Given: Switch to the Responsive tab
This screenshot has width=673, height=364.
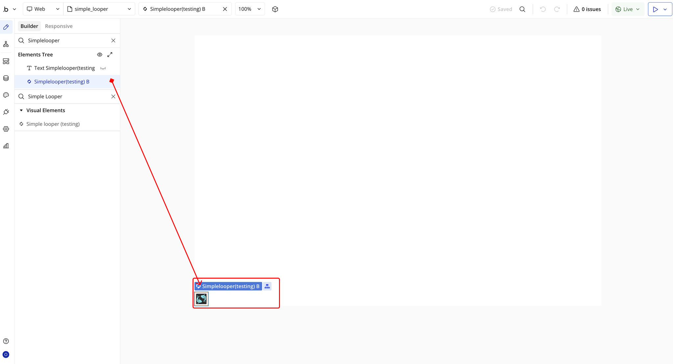Looking at the screenshot, I should click(x=58, y=26).
